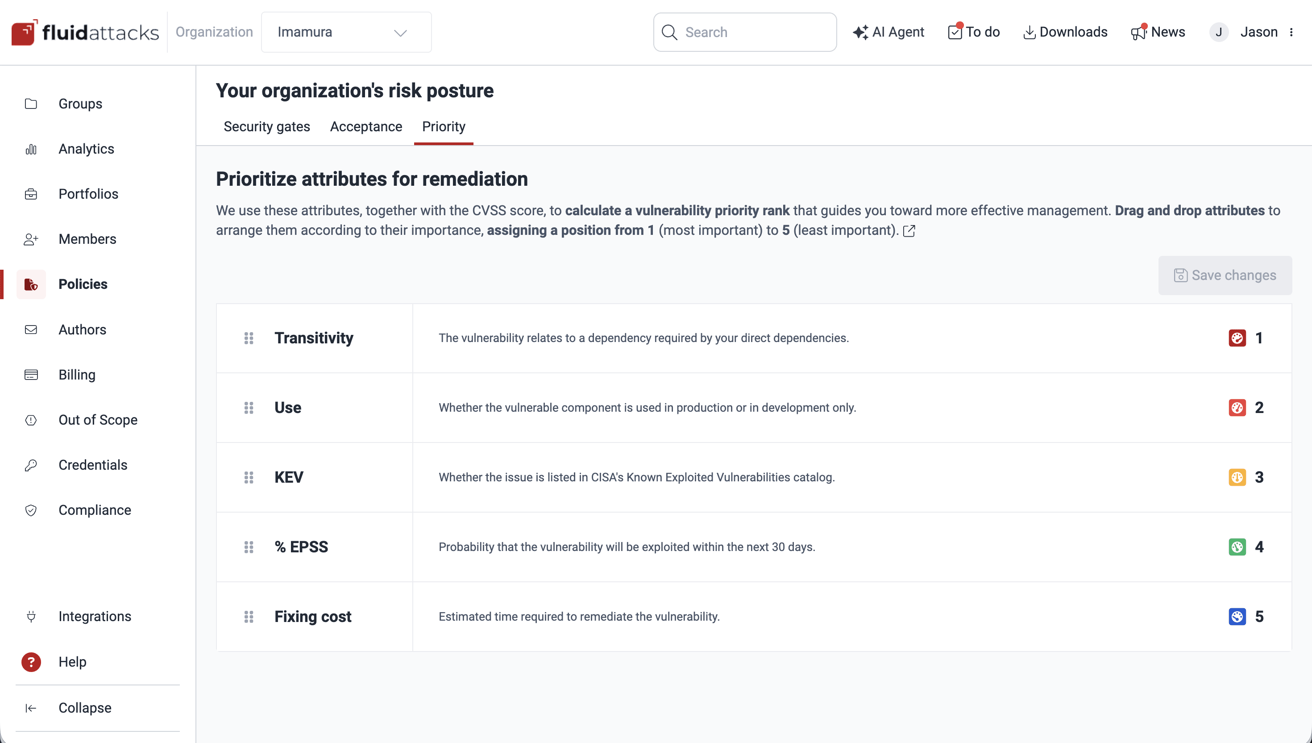Open Out of Scope in the sidebar
Image resolution: width=1312 pixels, height=743 pixels.
pos(98,419)
